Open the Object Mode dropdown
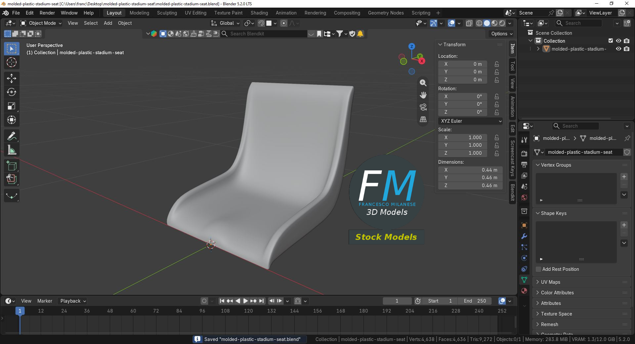The width and height of the screenshot is (635, 344). pyautogui.click(x=41, y=23)
